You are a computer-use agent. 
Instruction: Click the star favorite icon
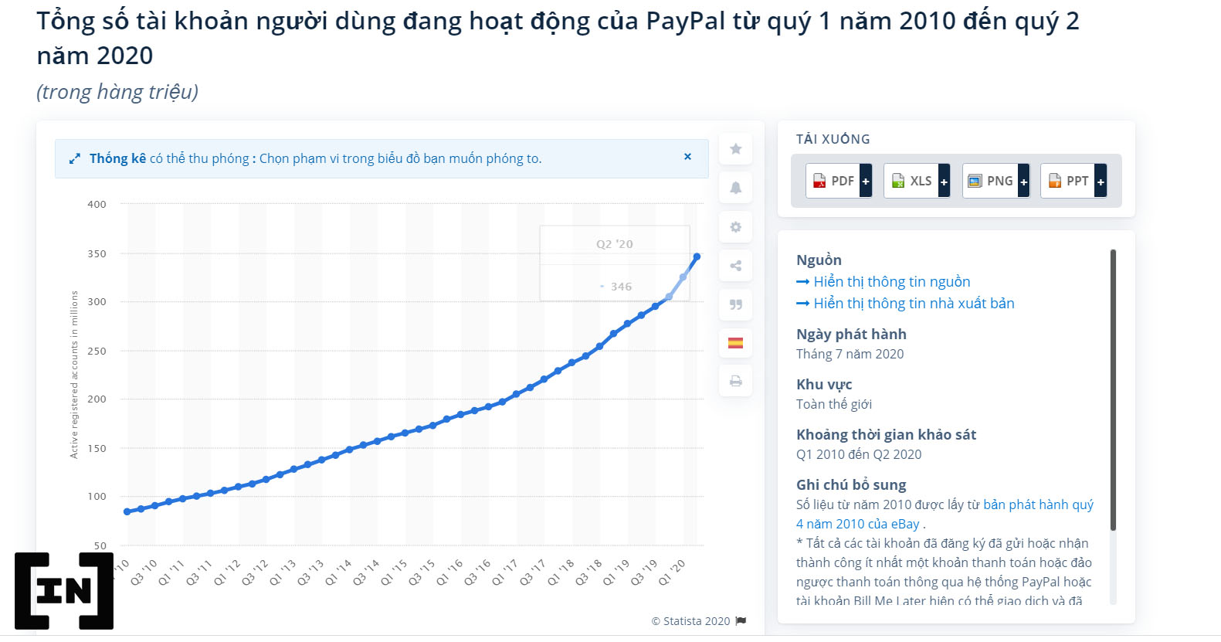pos(735,149)
